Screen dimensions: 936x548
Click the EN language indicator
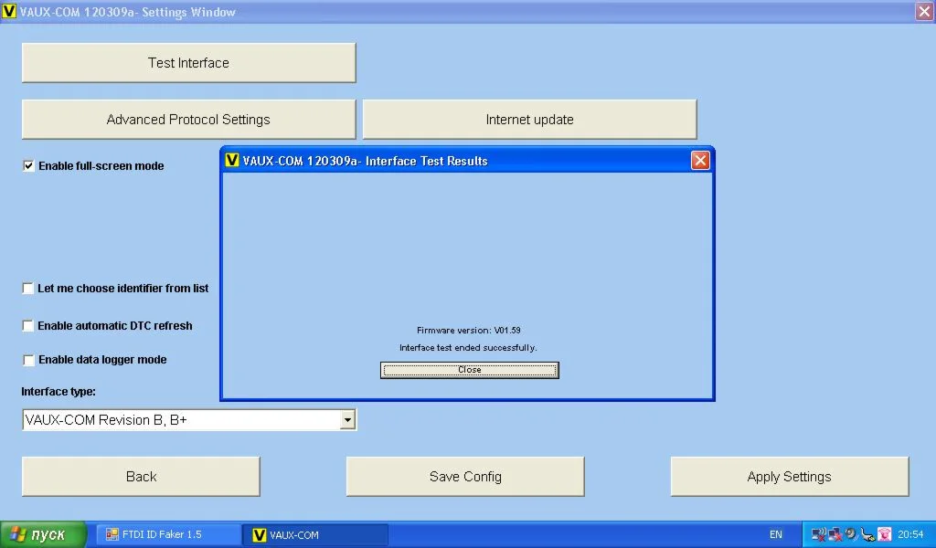tap(775, 534)
